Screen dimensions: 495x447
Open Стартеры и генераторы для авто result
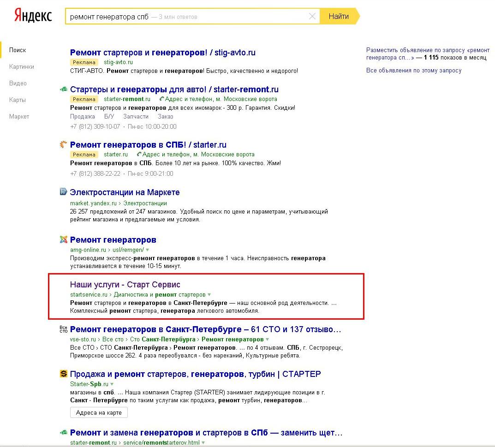(174, 89)
